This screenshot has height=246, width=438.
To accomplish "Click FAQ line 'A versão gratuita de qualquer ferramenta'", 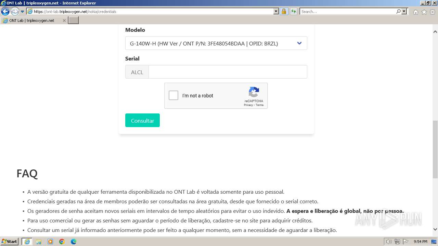I will [156, 192].
